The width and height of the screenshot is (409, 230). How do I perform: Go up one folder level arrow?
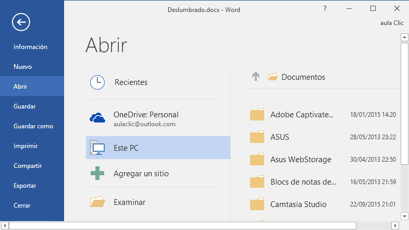[256, 77]
